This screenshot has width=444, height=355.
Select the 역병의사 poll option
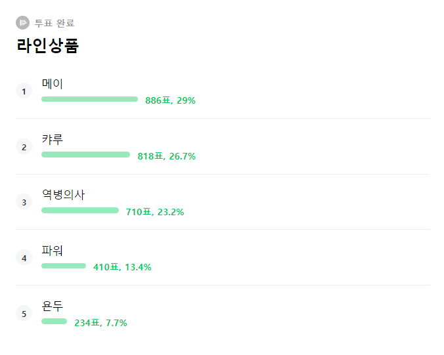(63, 195)
